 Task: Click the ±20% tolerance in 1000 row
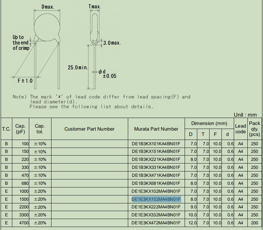point(40,191)
